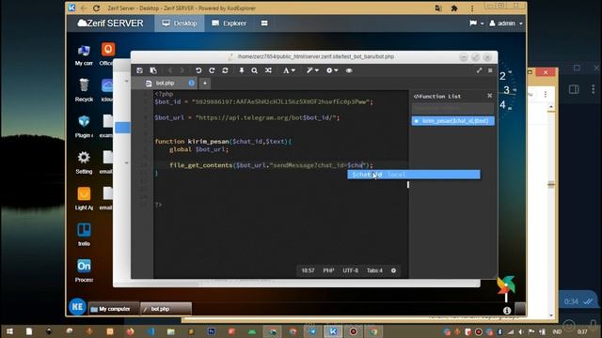Click the KE start button in the KodExplorer taskbar

click(x=77, y=307)
